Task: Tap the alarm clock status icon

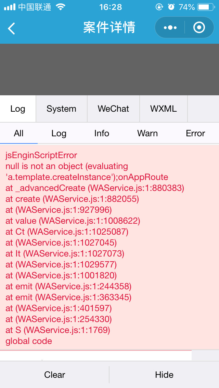Action: point(171,7)
